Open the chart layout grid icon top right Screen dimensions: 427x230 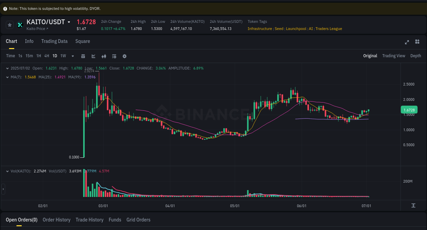pyautogui.click(x=417, y=42)
